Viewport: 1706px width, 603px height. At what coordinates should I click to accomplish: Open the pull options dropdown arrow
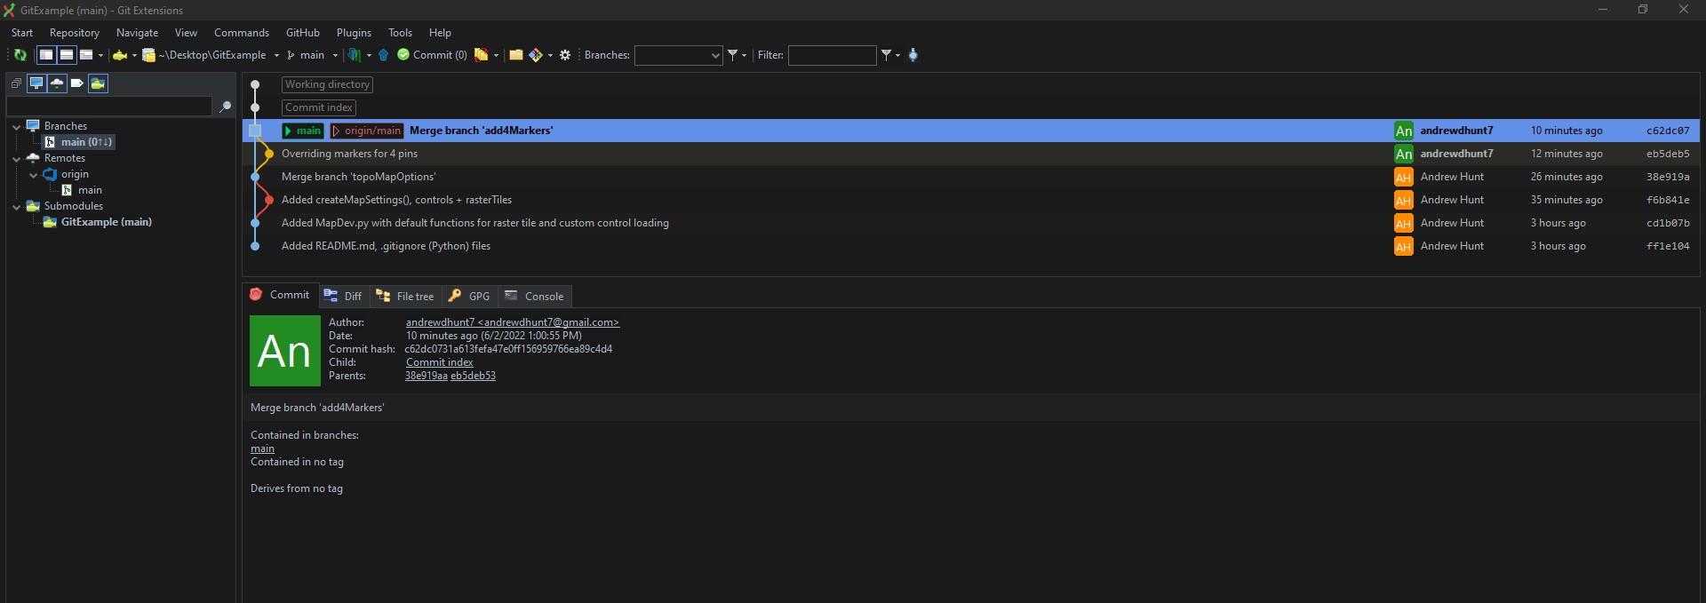pyautogui.click(x=369, y=55)
